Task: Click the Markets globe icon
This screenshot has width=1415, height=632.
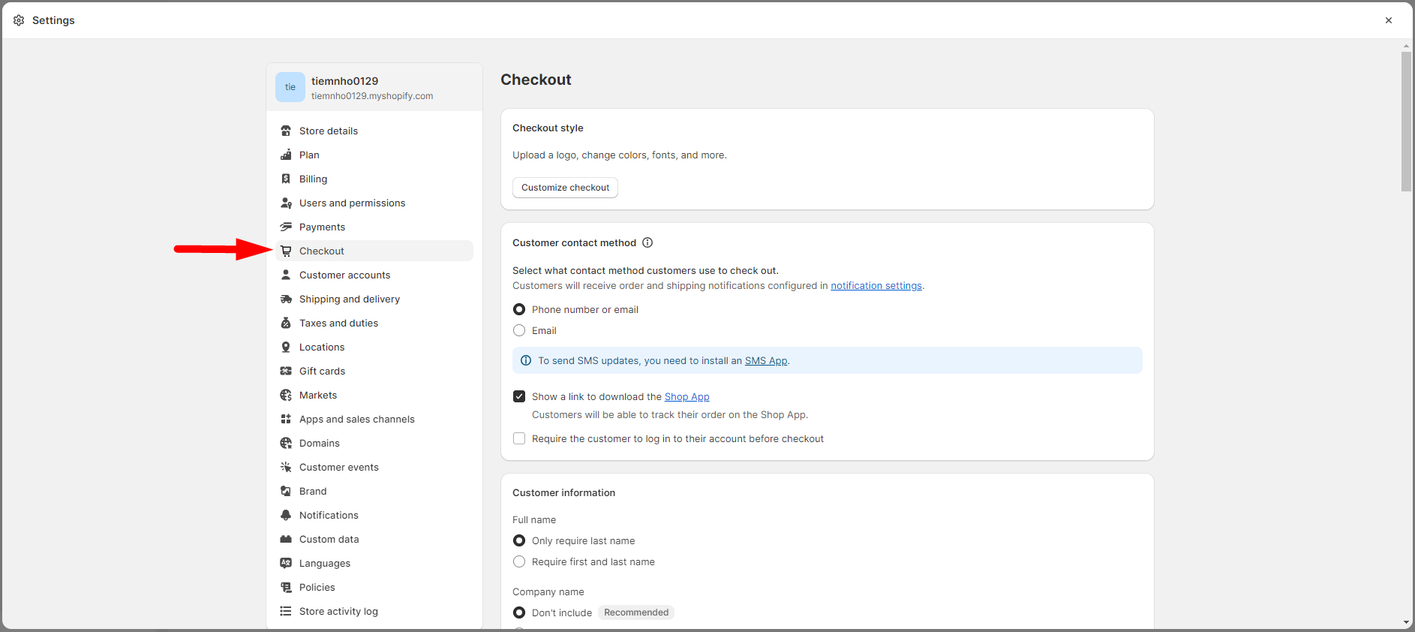Action: click(286, 395)
